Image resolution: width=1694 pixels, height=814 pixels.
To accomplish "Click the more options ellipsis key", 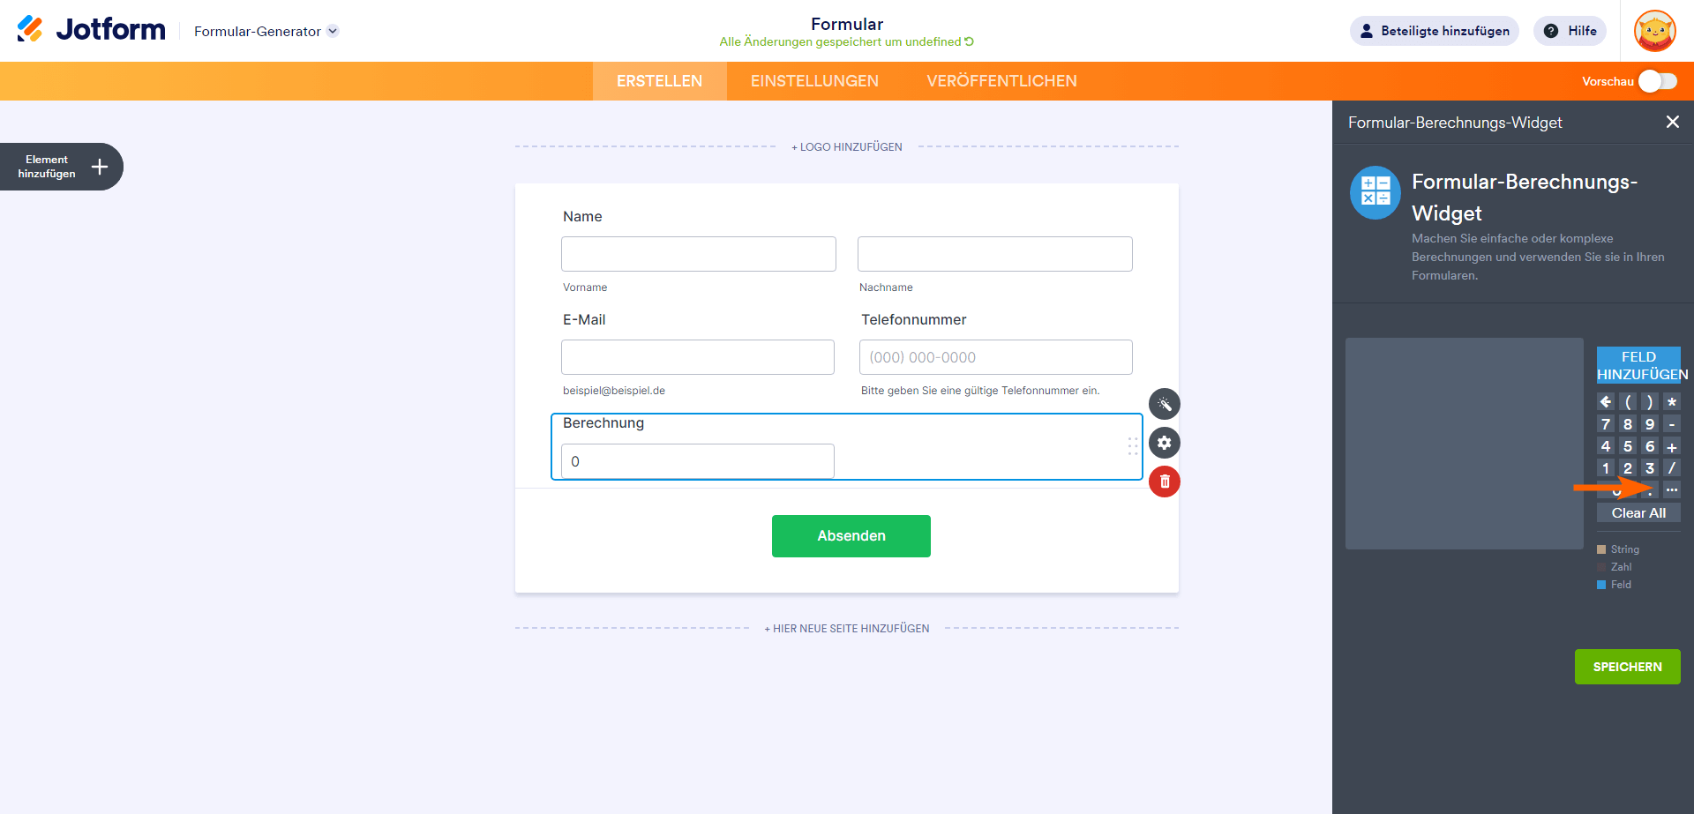I will [x=1672, y=489].
